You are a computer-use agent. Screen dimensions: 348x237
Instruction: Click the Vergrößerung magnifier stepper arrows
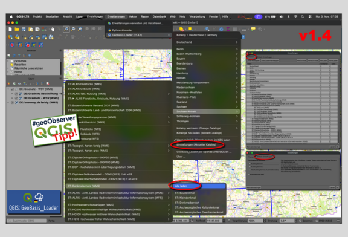[x=265, y=221]
